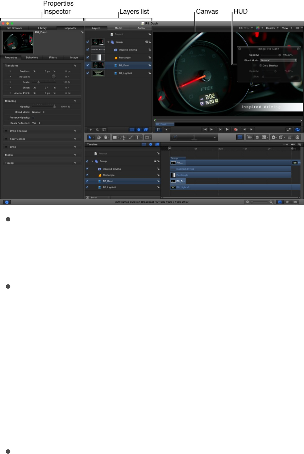Open Blend Mode Normal dropdown in HUD

(279, 60)
